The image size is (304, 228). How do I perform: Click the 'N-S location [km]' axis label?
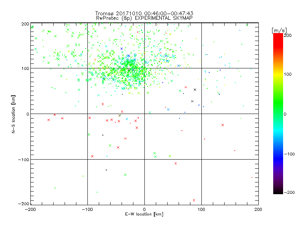pos(13,114)
